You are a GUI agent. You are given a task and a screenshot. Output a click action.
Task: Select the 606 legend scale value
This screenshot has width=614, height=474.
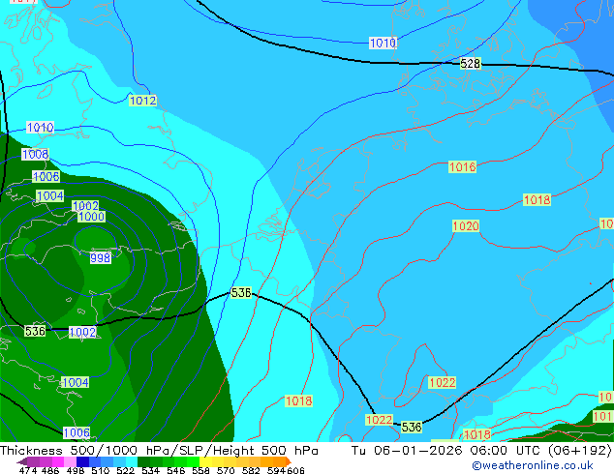[x=295, y=470]
